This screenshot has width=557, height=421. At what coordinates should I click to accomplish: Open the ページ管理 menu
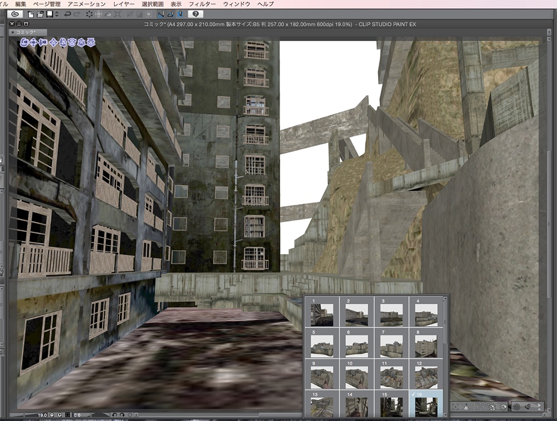point(47,4)
